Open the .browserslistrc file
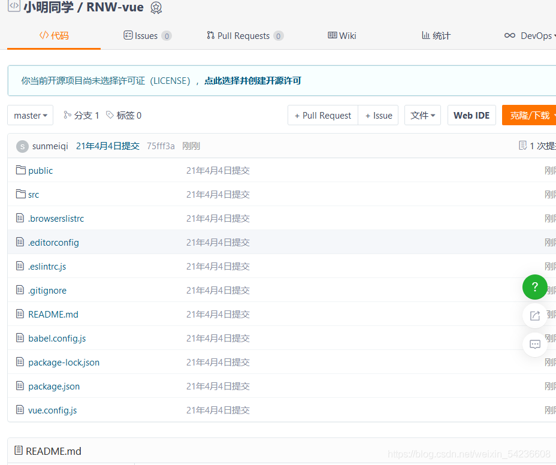Screen dimensions: 556x465 pos(56,219)
